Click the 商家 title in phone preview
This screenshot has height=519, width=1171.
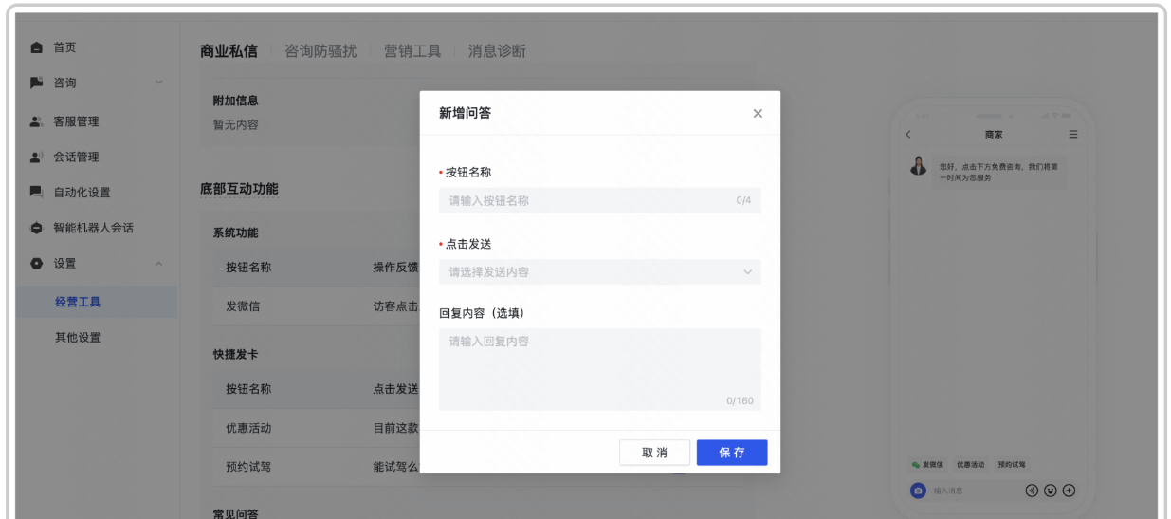pyautogui.click(x=993, y=135)
